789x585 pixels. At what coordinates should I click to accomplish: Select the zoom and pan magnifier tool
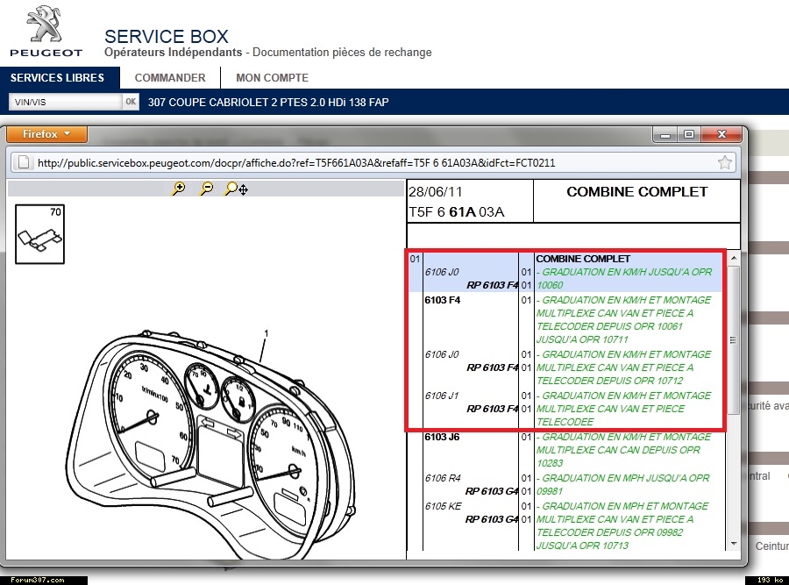click(236, 189)
